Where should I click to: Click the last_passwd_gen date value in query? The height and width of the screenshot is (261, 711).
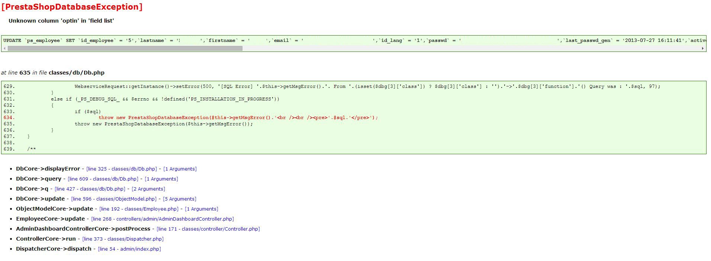click(654, 40)
